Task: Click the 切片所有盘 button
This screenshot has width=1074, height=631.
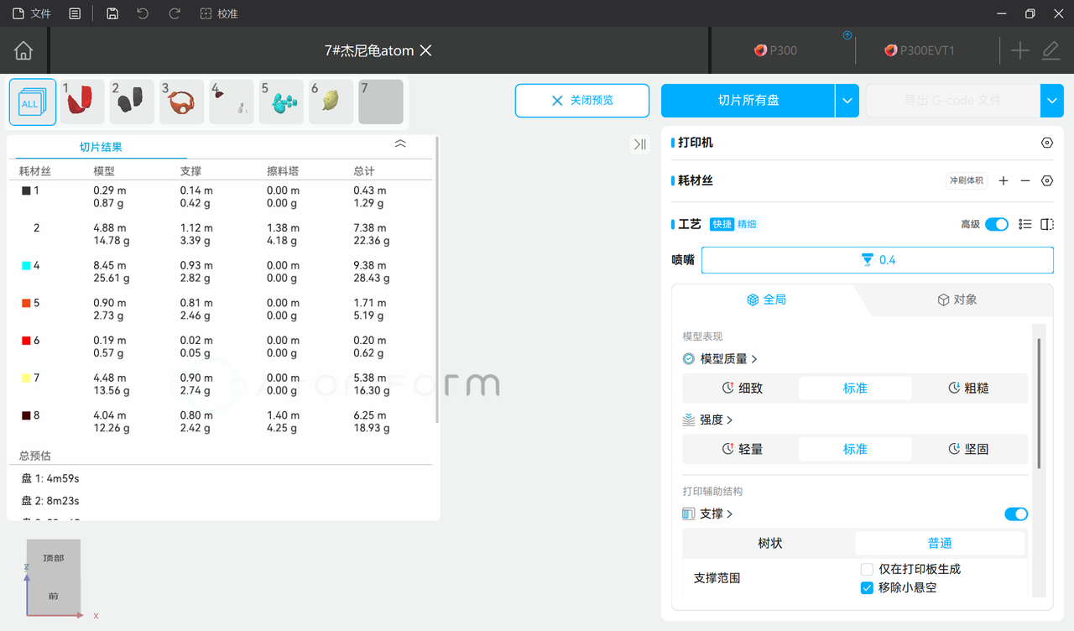Action: coord(748,101)
